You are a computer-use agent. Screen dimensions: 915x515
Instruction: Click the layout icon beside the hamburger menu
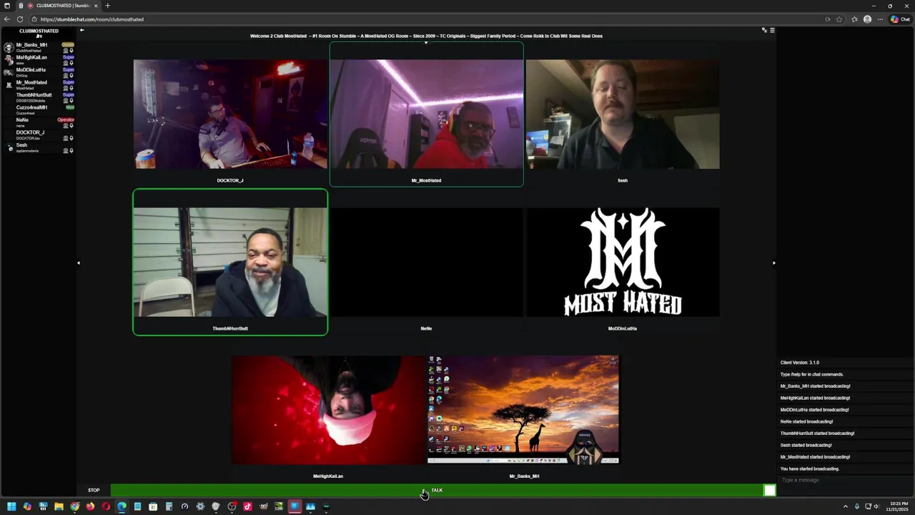pos(764,30)
